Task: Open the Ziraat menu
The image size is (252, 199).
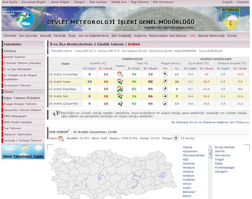Action: [x=72, y=36]
